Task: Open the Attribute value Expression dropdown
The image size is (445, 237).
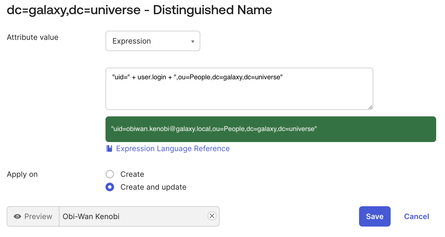Action: tap(153, 41)
